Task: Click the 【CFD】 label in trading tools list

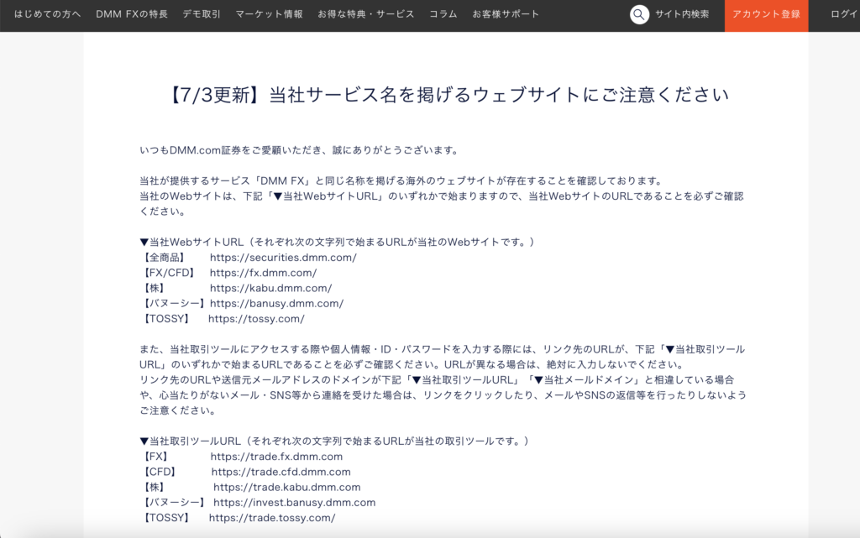Action: click(160, 472)
